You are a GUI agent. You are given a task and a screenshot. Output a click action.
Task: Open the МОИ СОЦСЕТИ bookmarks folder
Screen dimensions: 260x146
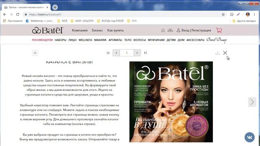tap(82, 21)
